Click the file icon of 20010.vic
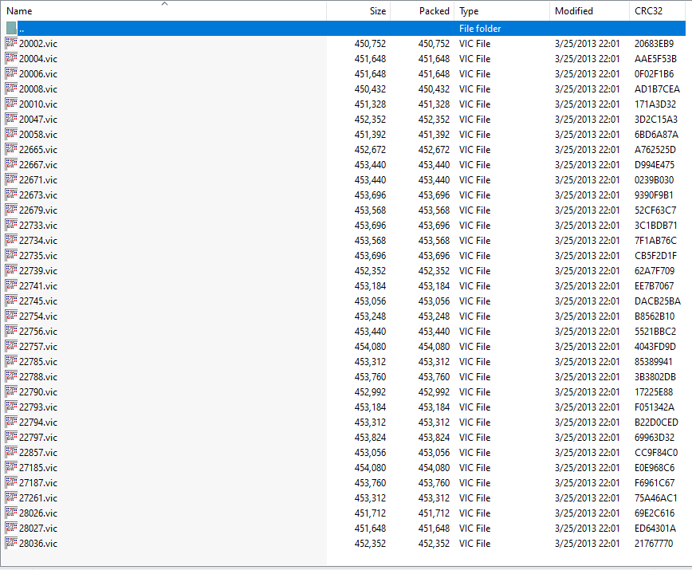Image resolution: width=692 pixels, height=570 pixels. pyautogui.click(x=11, y=104)
